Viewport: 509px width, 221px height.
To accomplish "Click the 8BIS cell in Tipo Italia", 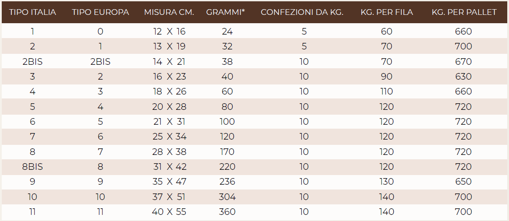I will point(32,167).
